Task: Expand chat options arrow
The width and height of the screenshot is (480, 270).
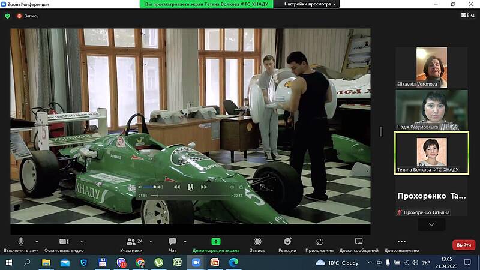Action: (185, 242)
